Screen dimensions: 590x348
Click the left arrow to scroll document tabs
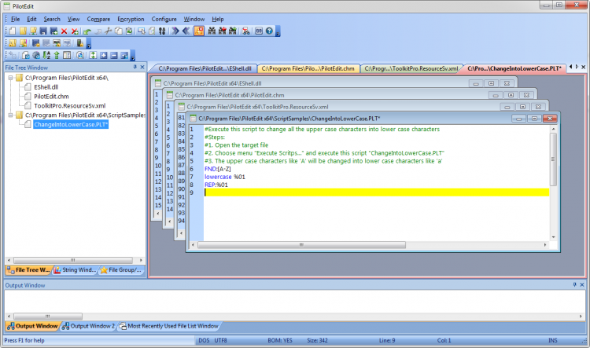click(x=571, y=67)
